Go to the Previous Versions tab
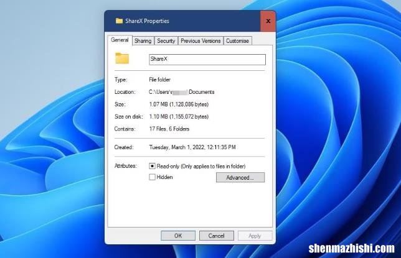This screenshot has width=401, height=258. pos(200,41)
